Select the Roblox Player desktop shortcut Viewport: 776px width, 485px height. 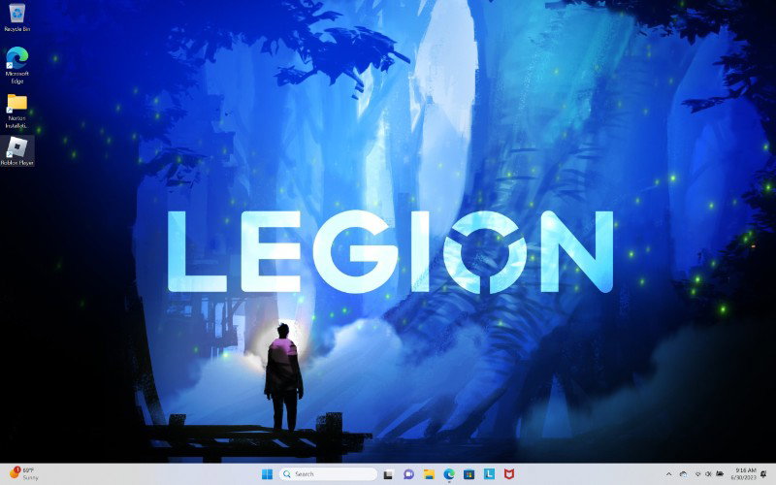[x=16, y=151]
